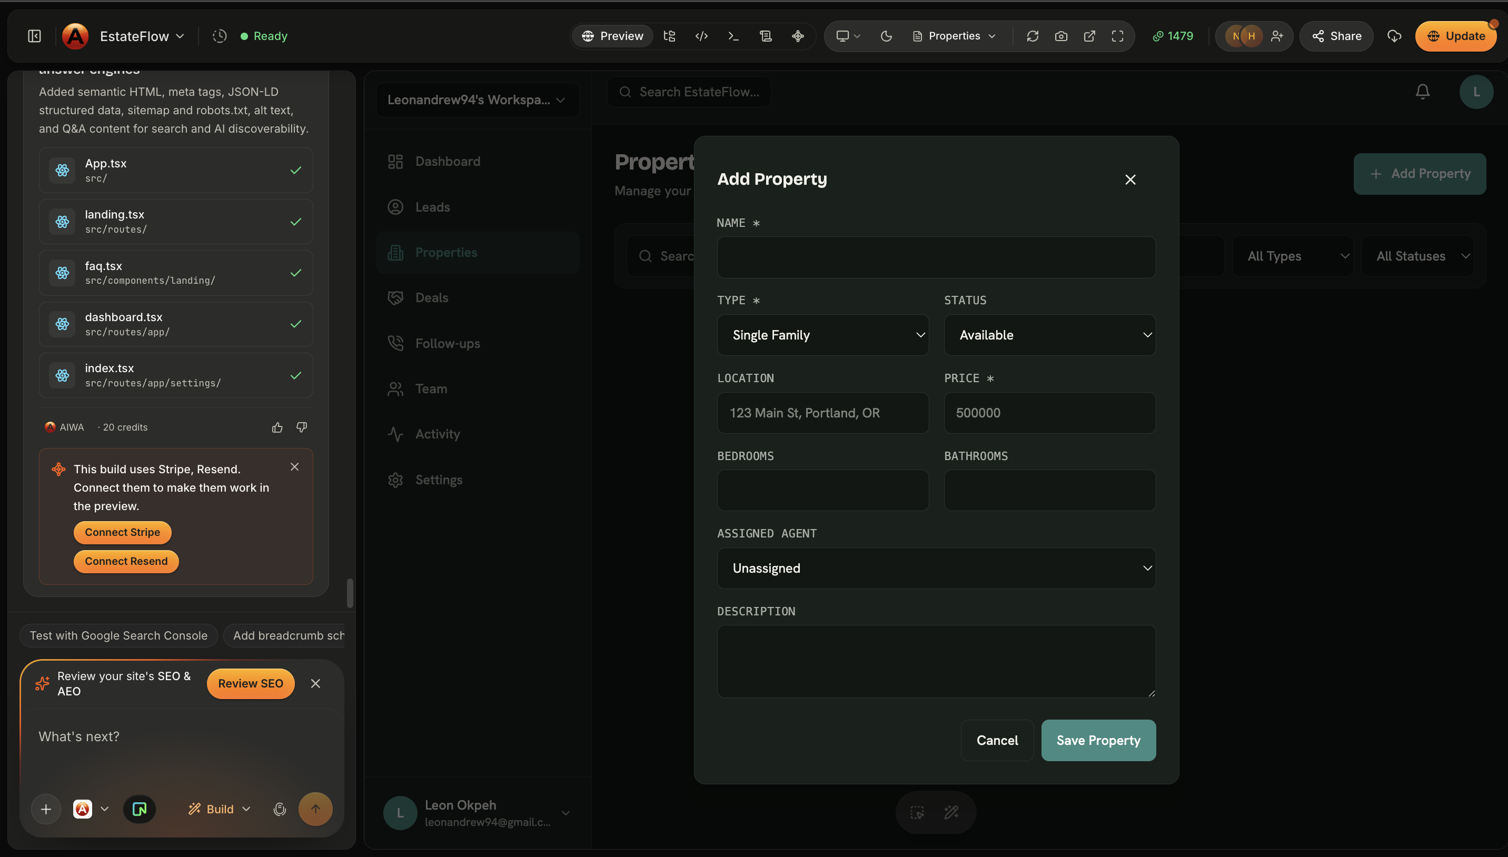
Task: Give thumbs up to AIWA response
Action: click(x=277, y=427)
